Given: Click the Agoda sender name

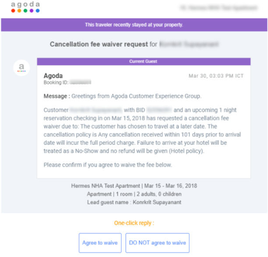Looking at the screenshot, I should pyautogui.click(x=53, y=76).
